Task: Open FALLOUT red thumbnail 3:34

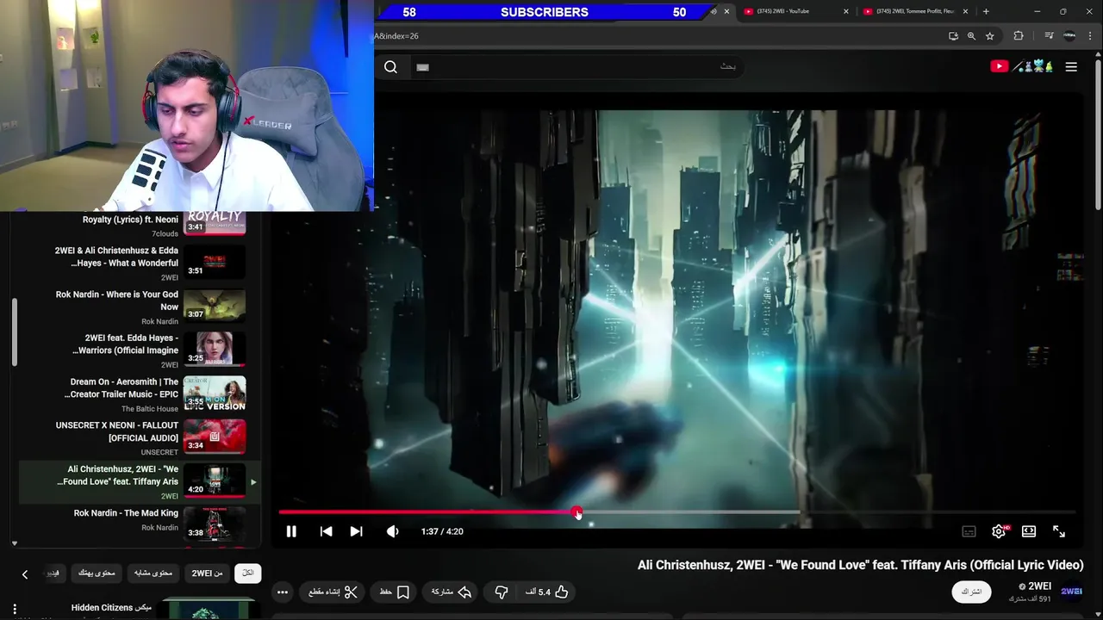Action: 215,437
